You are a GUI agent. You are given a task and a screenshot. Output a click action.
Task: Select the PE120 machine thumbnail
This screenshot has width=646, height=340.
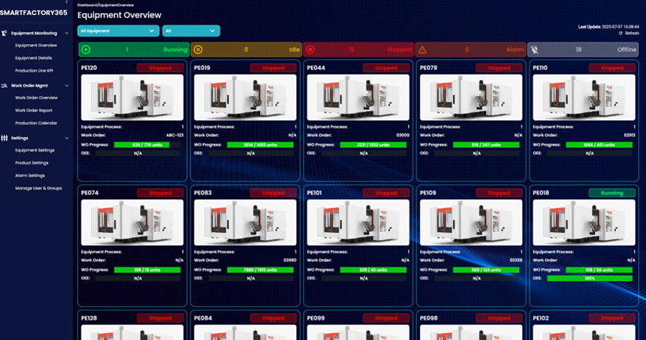132,98
